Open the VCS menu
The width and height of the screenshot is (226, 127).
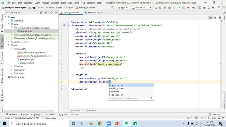83,2
